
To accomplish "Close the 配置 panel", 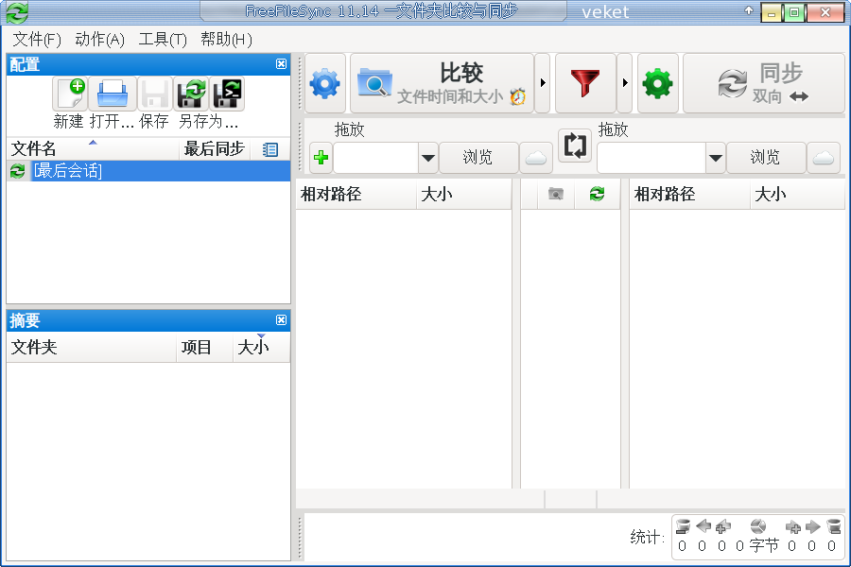I will point(281,64).
